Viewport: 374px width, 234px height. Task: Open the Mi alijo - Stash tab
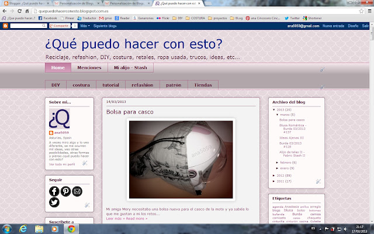(x=130, y=68)
